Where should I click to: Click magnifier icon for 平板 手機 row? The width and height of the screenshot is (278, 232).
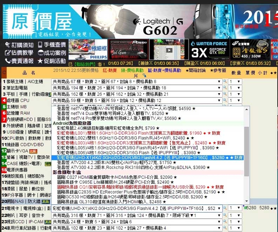[225, 94]
